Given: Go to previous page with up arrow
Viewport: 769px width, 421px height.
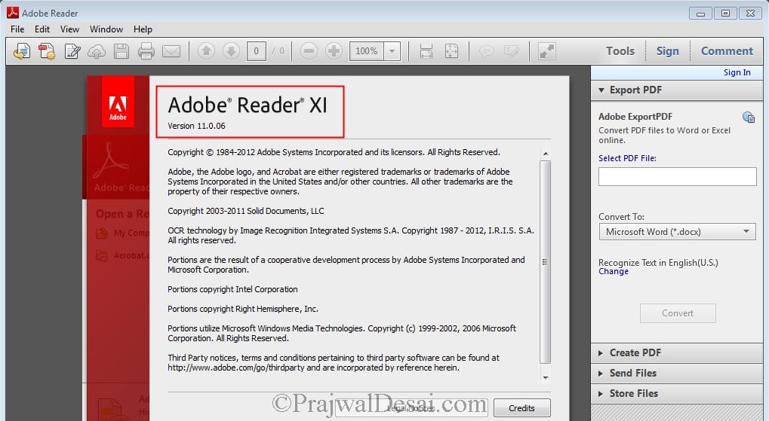Looking at the screenshot, I should coord(206,51).
